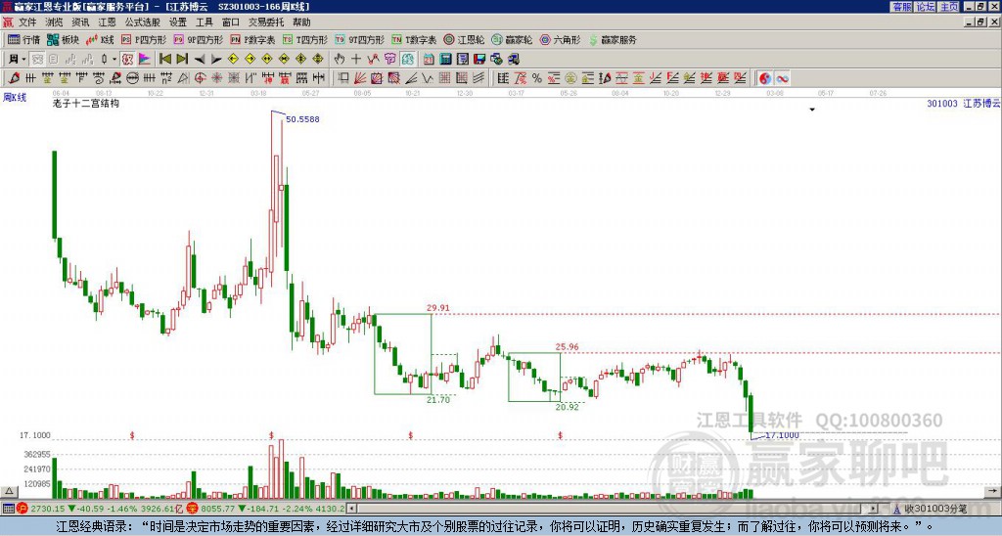Select the Gann fan lines tool

coord(360,78)
